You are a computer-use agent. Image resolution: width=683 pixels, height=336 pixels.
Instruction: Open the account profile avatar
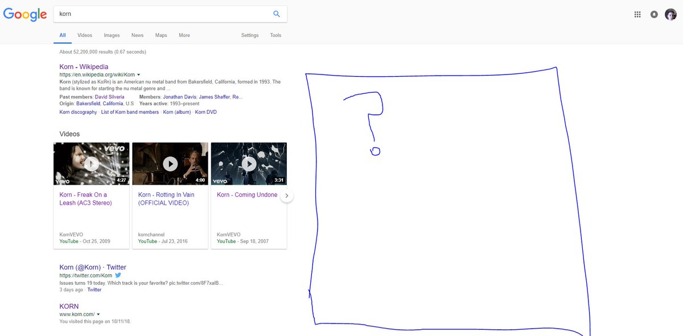coord(670,14)
